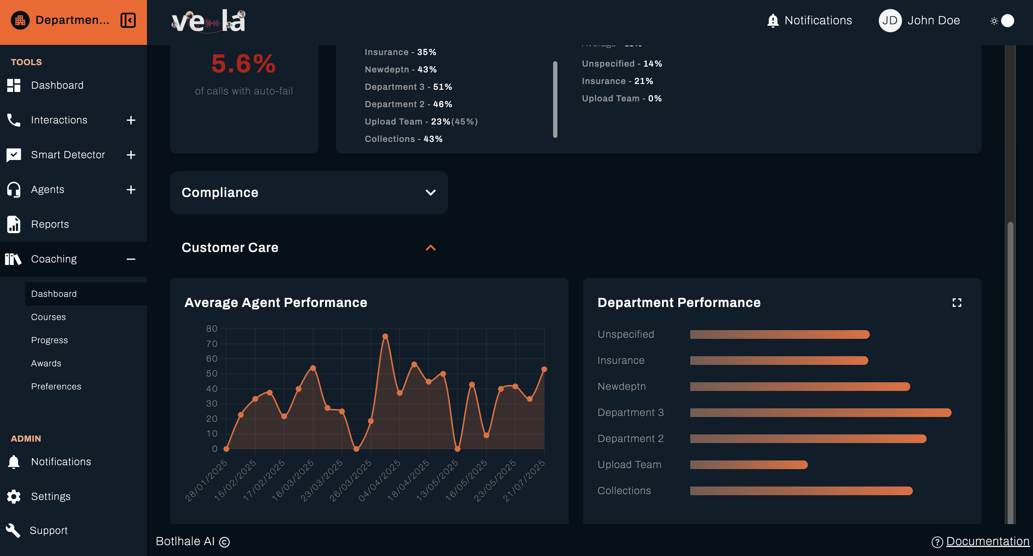
Task: Click the Support wrench icon
Action: [x=13, y=530]
